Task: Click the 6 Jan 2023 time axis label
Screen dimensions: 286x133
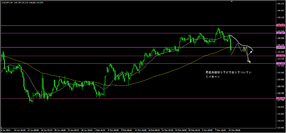Action: point(6,130)
